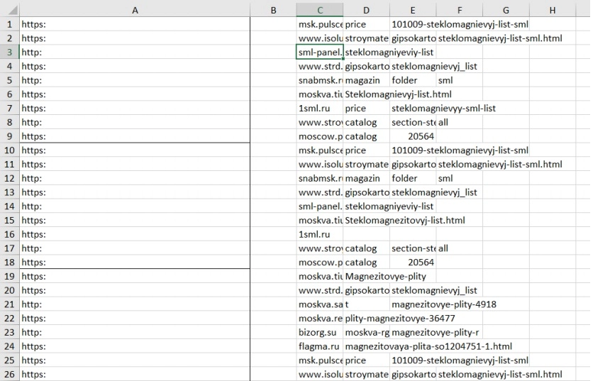
Task: Click the magazin cell in row 5
Action: pyautogui.click(x=366, y=80)
